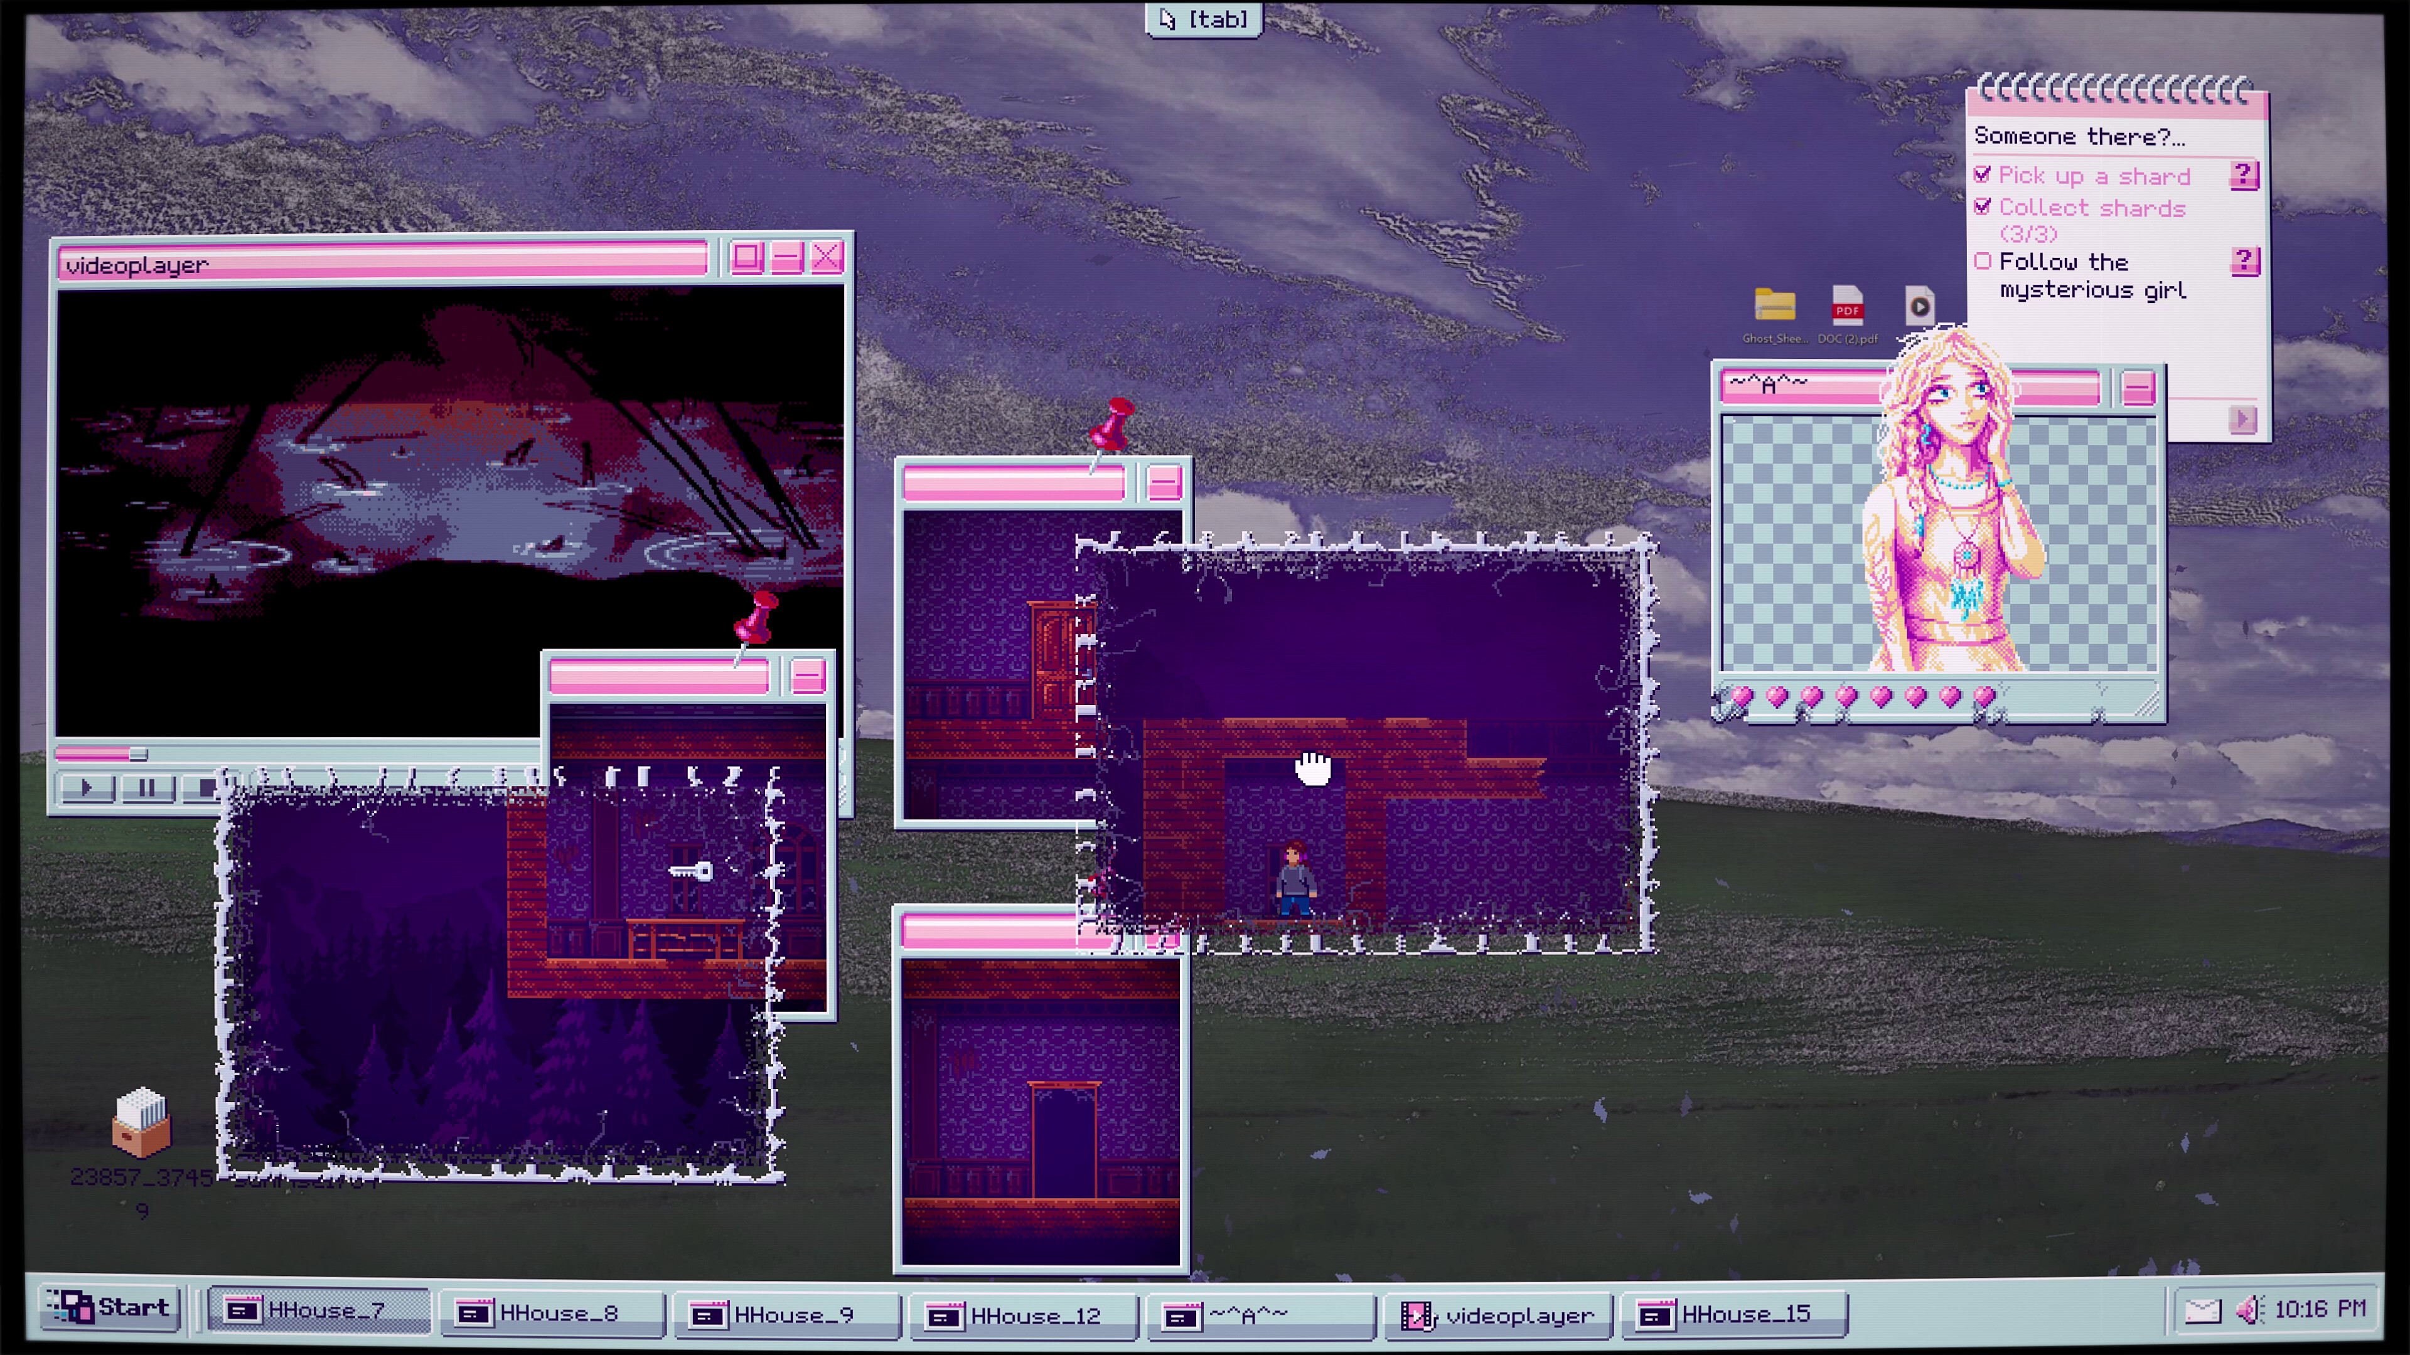Select the videoplayer taskbar entry
Viewport: 2410px width, 1355px height.
tap(1498, 1315)
